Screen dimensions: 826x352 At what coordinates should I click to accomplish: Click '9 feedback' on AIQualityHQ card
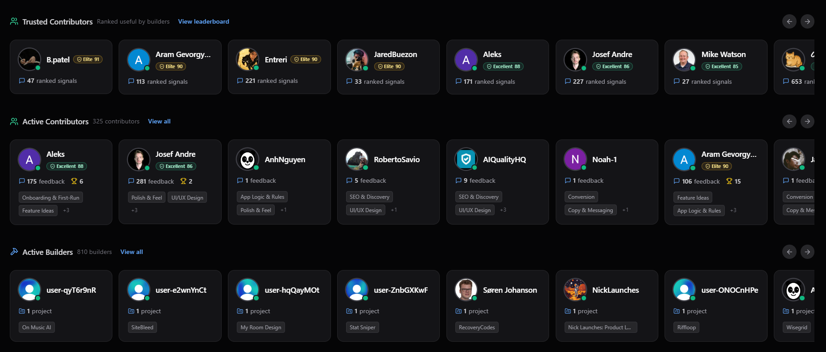point(475,180)
